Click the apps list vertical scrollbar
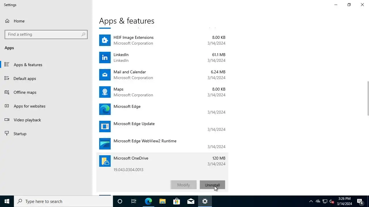Viewport: 369px width, 207px height. coord(368,98)
